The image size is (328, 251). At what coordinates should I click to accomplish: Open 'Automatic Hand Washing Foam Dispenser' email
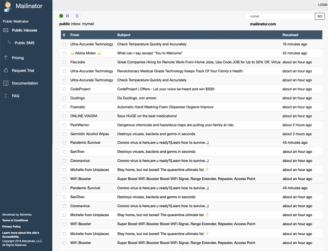(x=165, y=107)
